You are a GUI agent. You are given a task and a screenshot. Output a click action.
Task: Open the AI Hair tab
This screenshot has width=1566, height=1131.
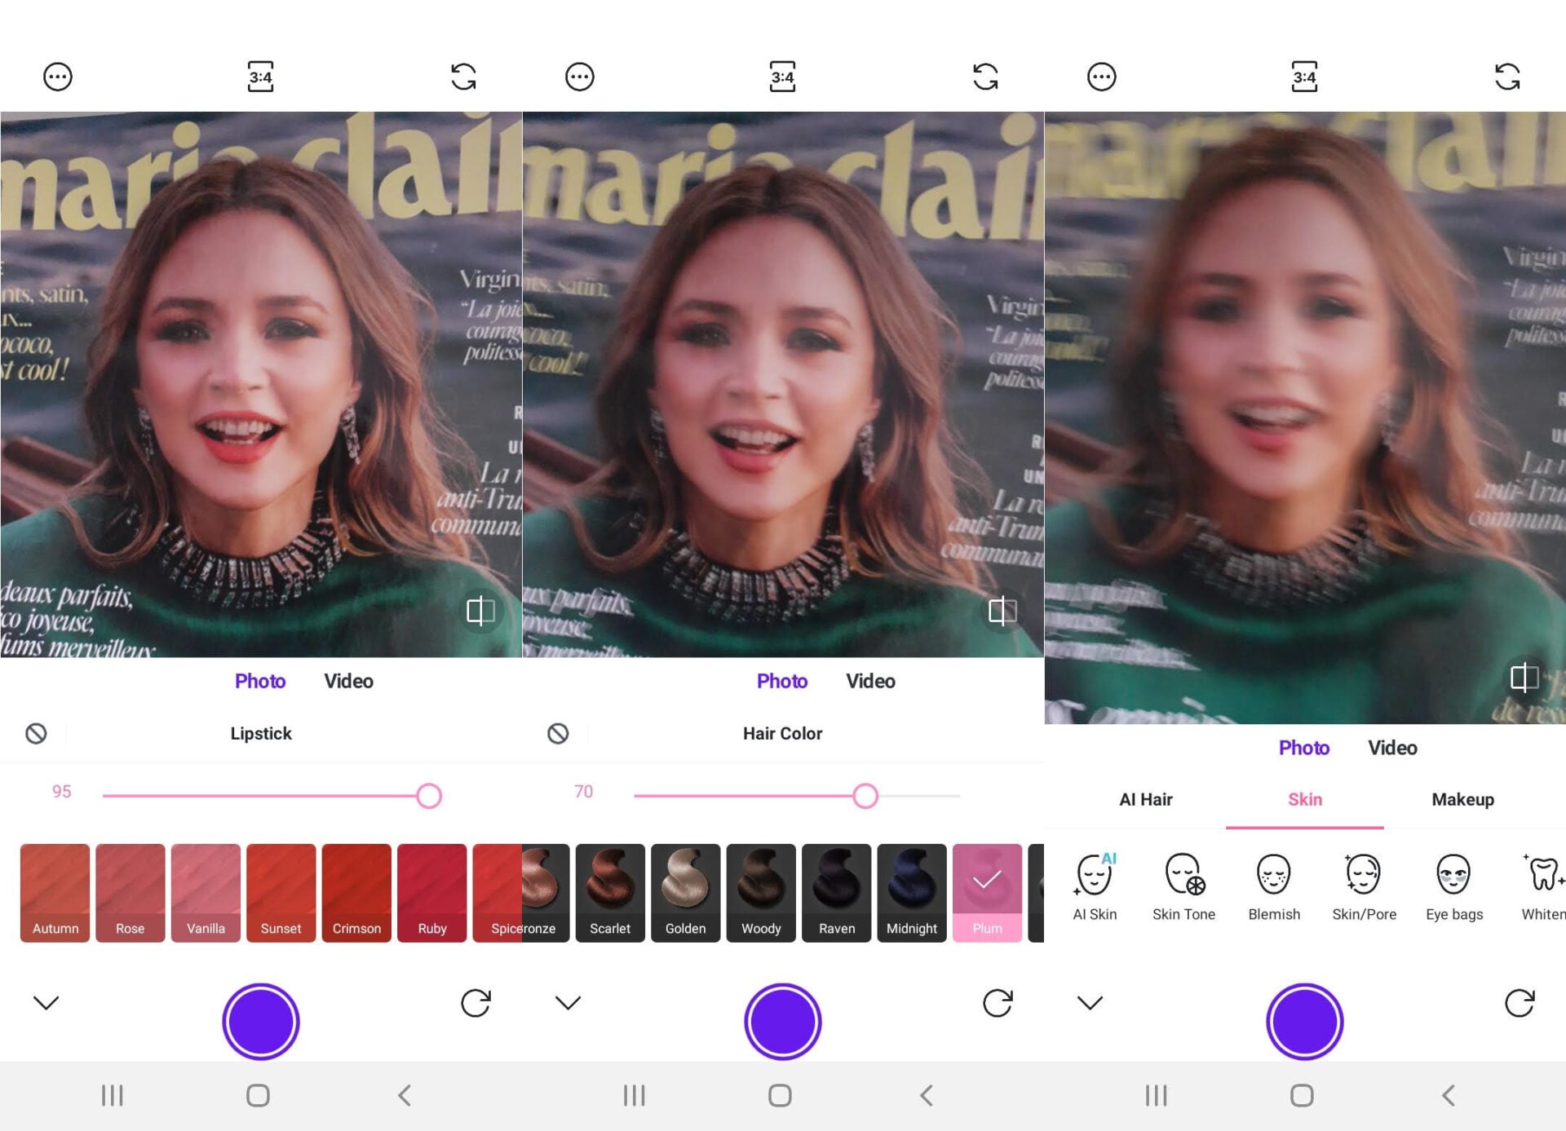[x=1145, y=799]
